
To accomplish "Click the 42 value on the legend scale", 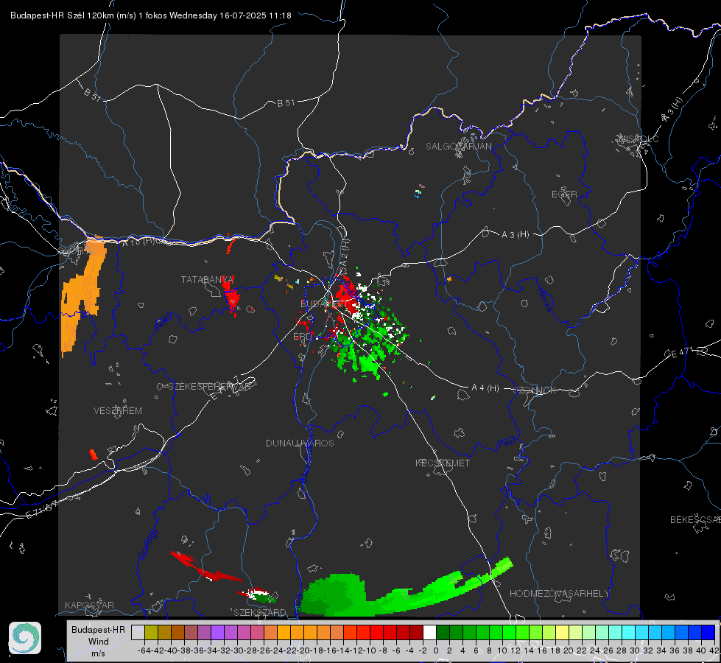I will pos(714,650).
